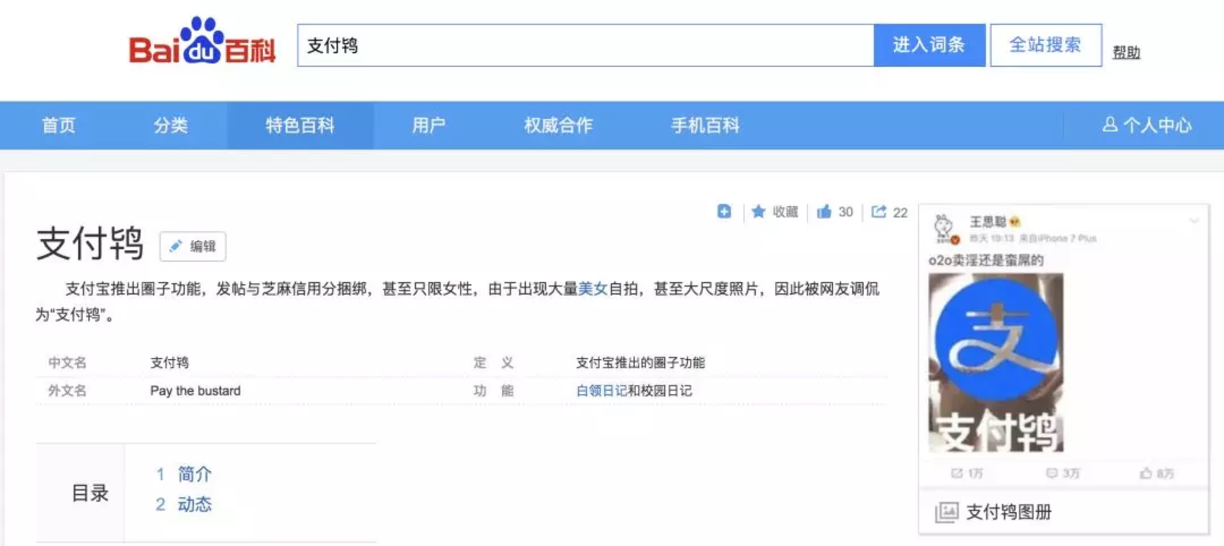The image size is (1224, 546).
Task: Open the 白领日记 hyperlink
Action: pyautogui.click(x=601, y=391)
